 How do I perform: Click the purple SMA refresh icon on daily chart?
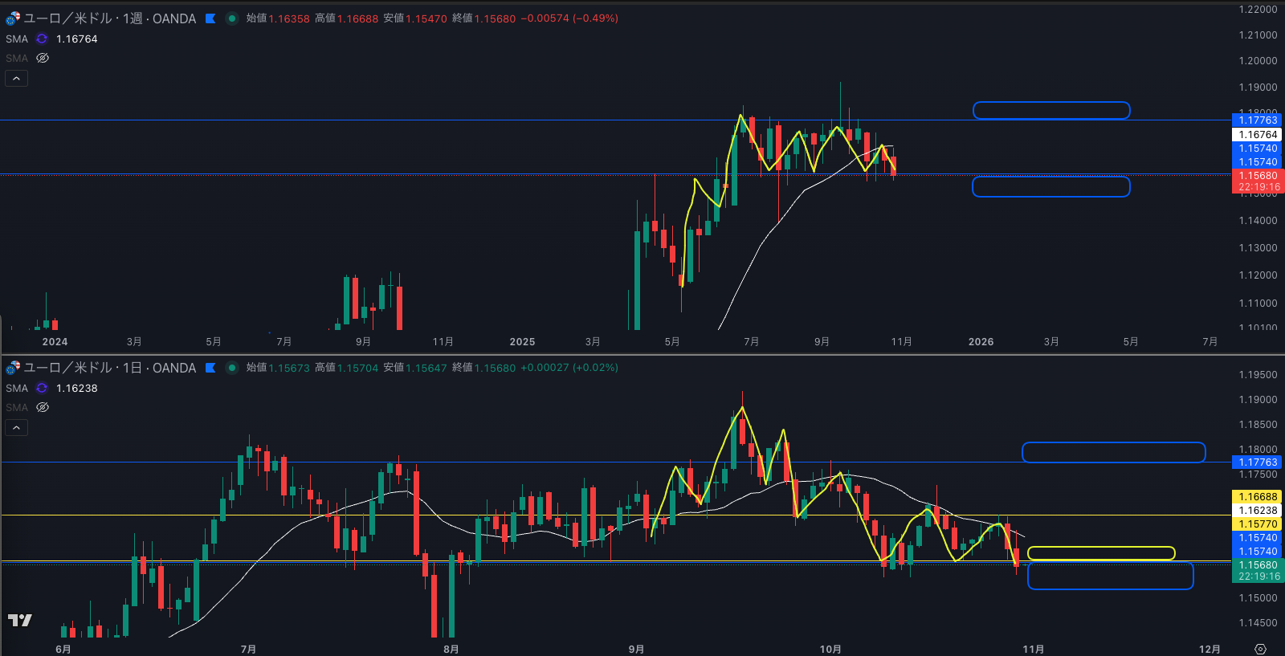coord(42,388)
